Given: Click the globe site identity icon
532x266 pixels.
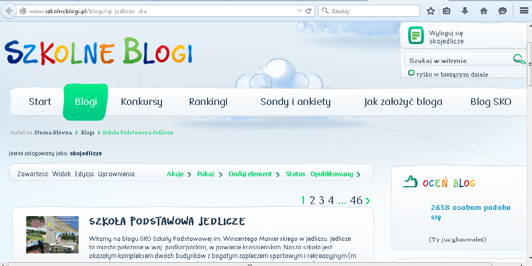Looking at the screenshot, I should (x=23, y=11).
